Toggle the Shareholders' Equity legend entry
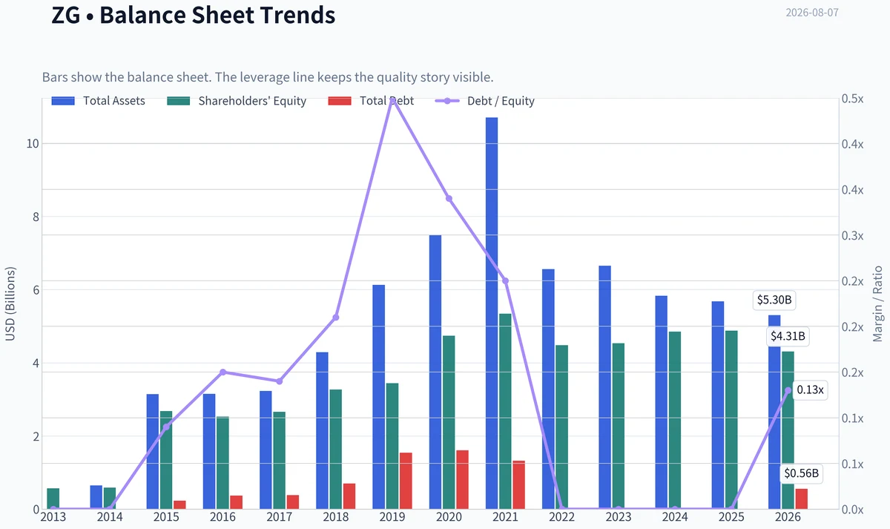Screen dimensions: 890x529 coord(237,101)
